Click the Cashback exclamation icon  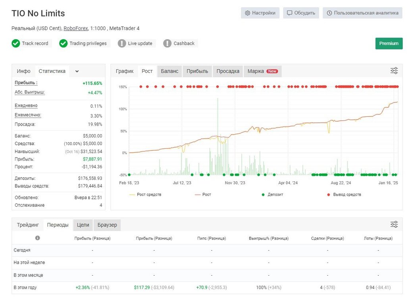coord(167,43)
